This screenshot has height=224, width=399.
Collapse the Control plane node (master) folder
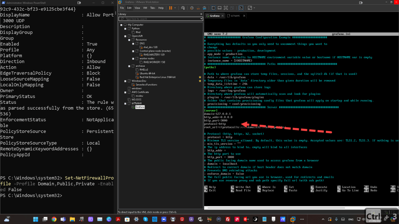[x=133, y=51]
